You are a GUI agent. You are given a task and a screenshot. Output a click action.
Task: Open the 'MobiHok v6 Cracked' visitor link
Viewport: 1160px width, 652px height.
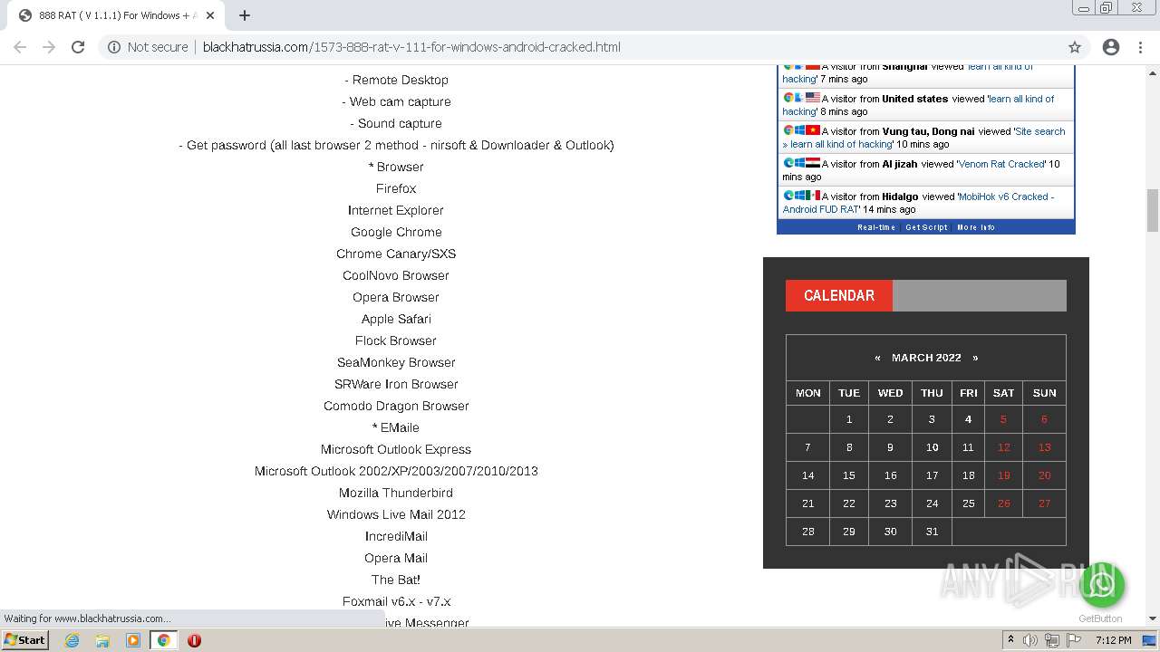click(918, 203)
